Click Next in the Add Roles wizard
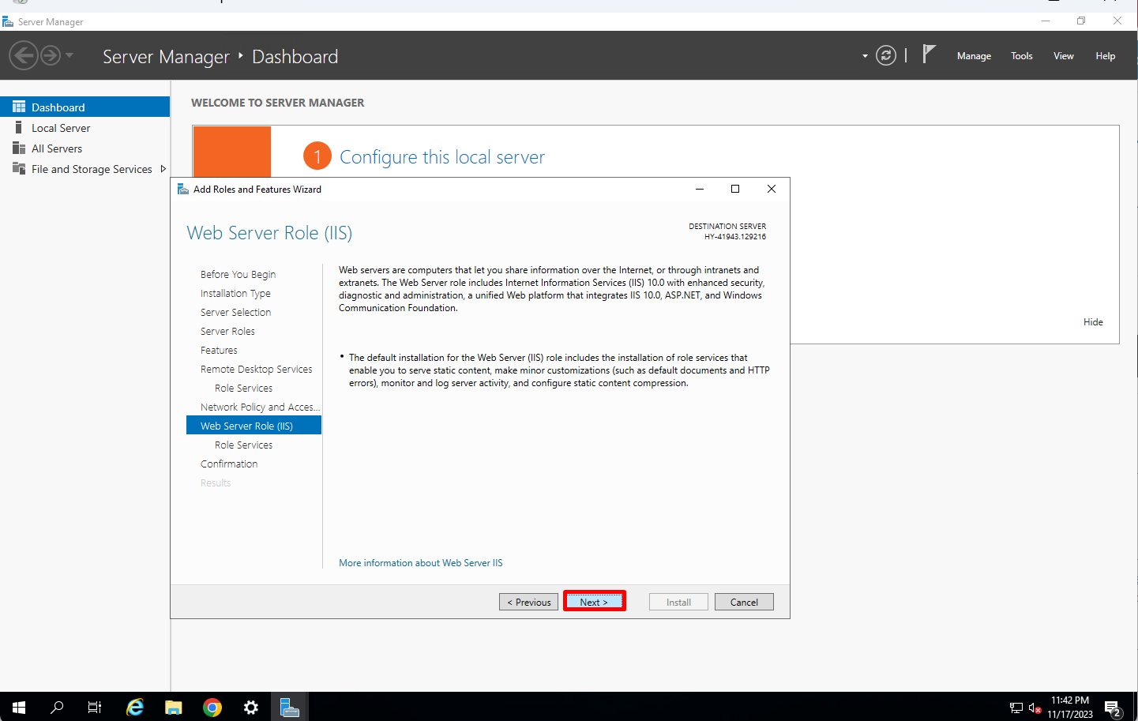 pyautogui.click(x=594, y=601)
